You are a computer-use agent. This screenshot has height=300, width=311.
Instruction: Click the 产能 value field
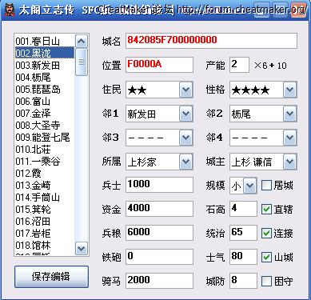coord(239,65)
